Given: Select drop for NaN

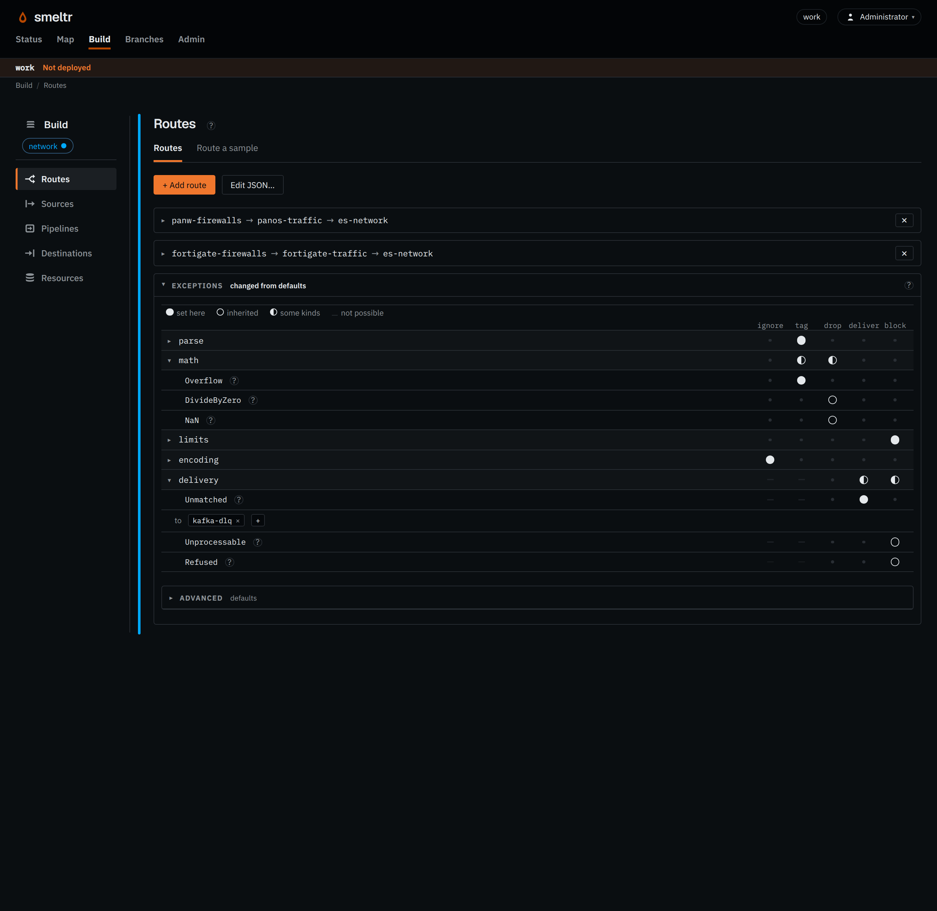Looking at the screenshot, I should click(x=832, y=420).
